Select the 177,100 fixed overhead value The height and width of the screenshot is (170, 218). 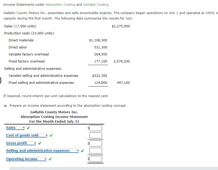tap(101, 61)
